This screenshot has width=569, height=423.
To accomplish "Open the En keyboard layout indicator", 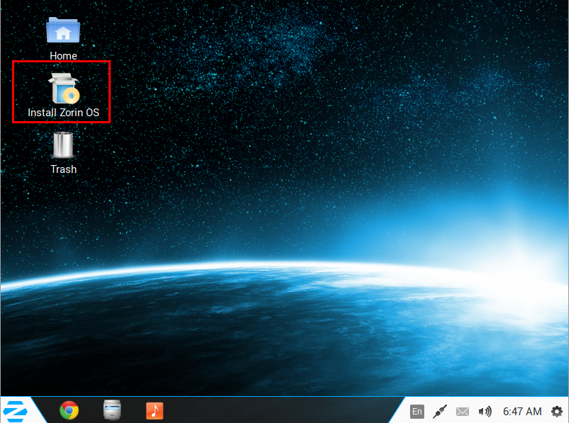I will point(417,412).
